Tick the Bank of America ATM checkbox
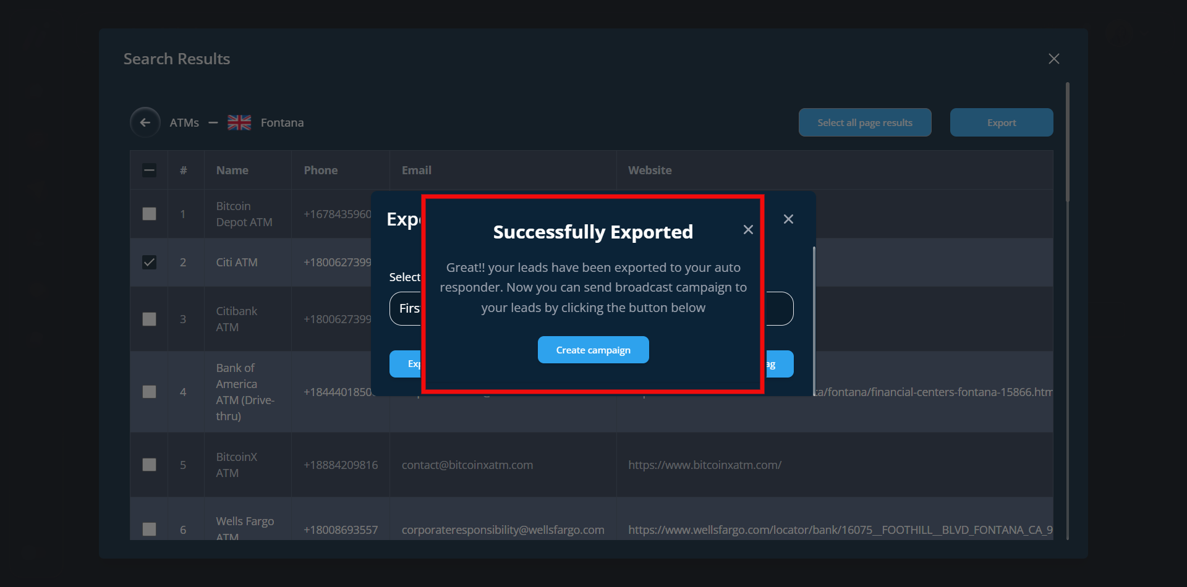1187x587 pixels. pos(149,392)
